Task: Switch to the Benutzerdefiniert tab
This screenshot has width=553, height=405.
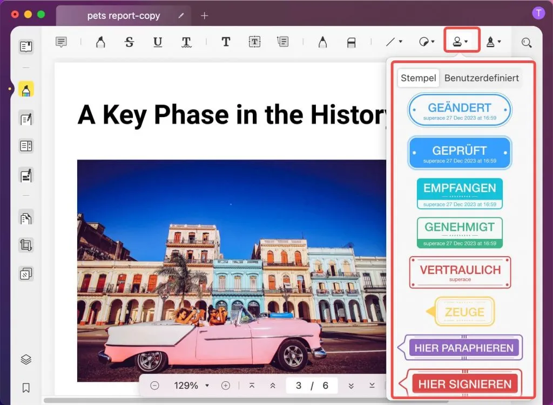Action: [481, 78]
